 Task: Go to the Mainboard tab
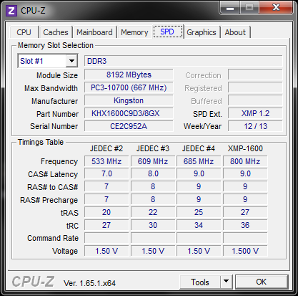(94, 32)
